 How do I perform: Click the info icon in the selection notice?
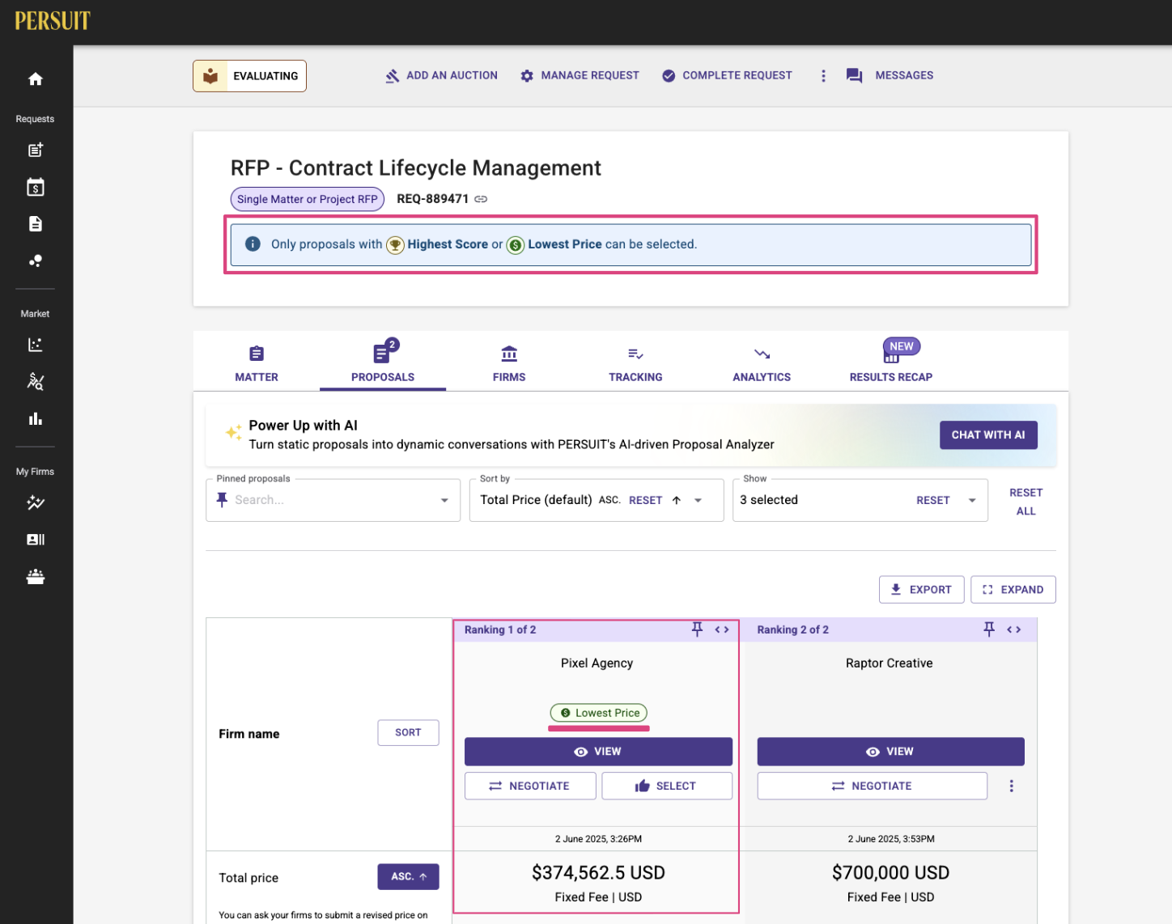coord(253,244)
